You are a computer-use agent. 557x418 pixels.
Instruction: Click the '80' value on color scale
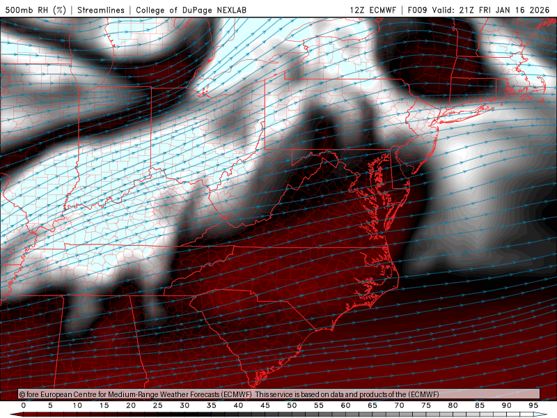(453, 405)
